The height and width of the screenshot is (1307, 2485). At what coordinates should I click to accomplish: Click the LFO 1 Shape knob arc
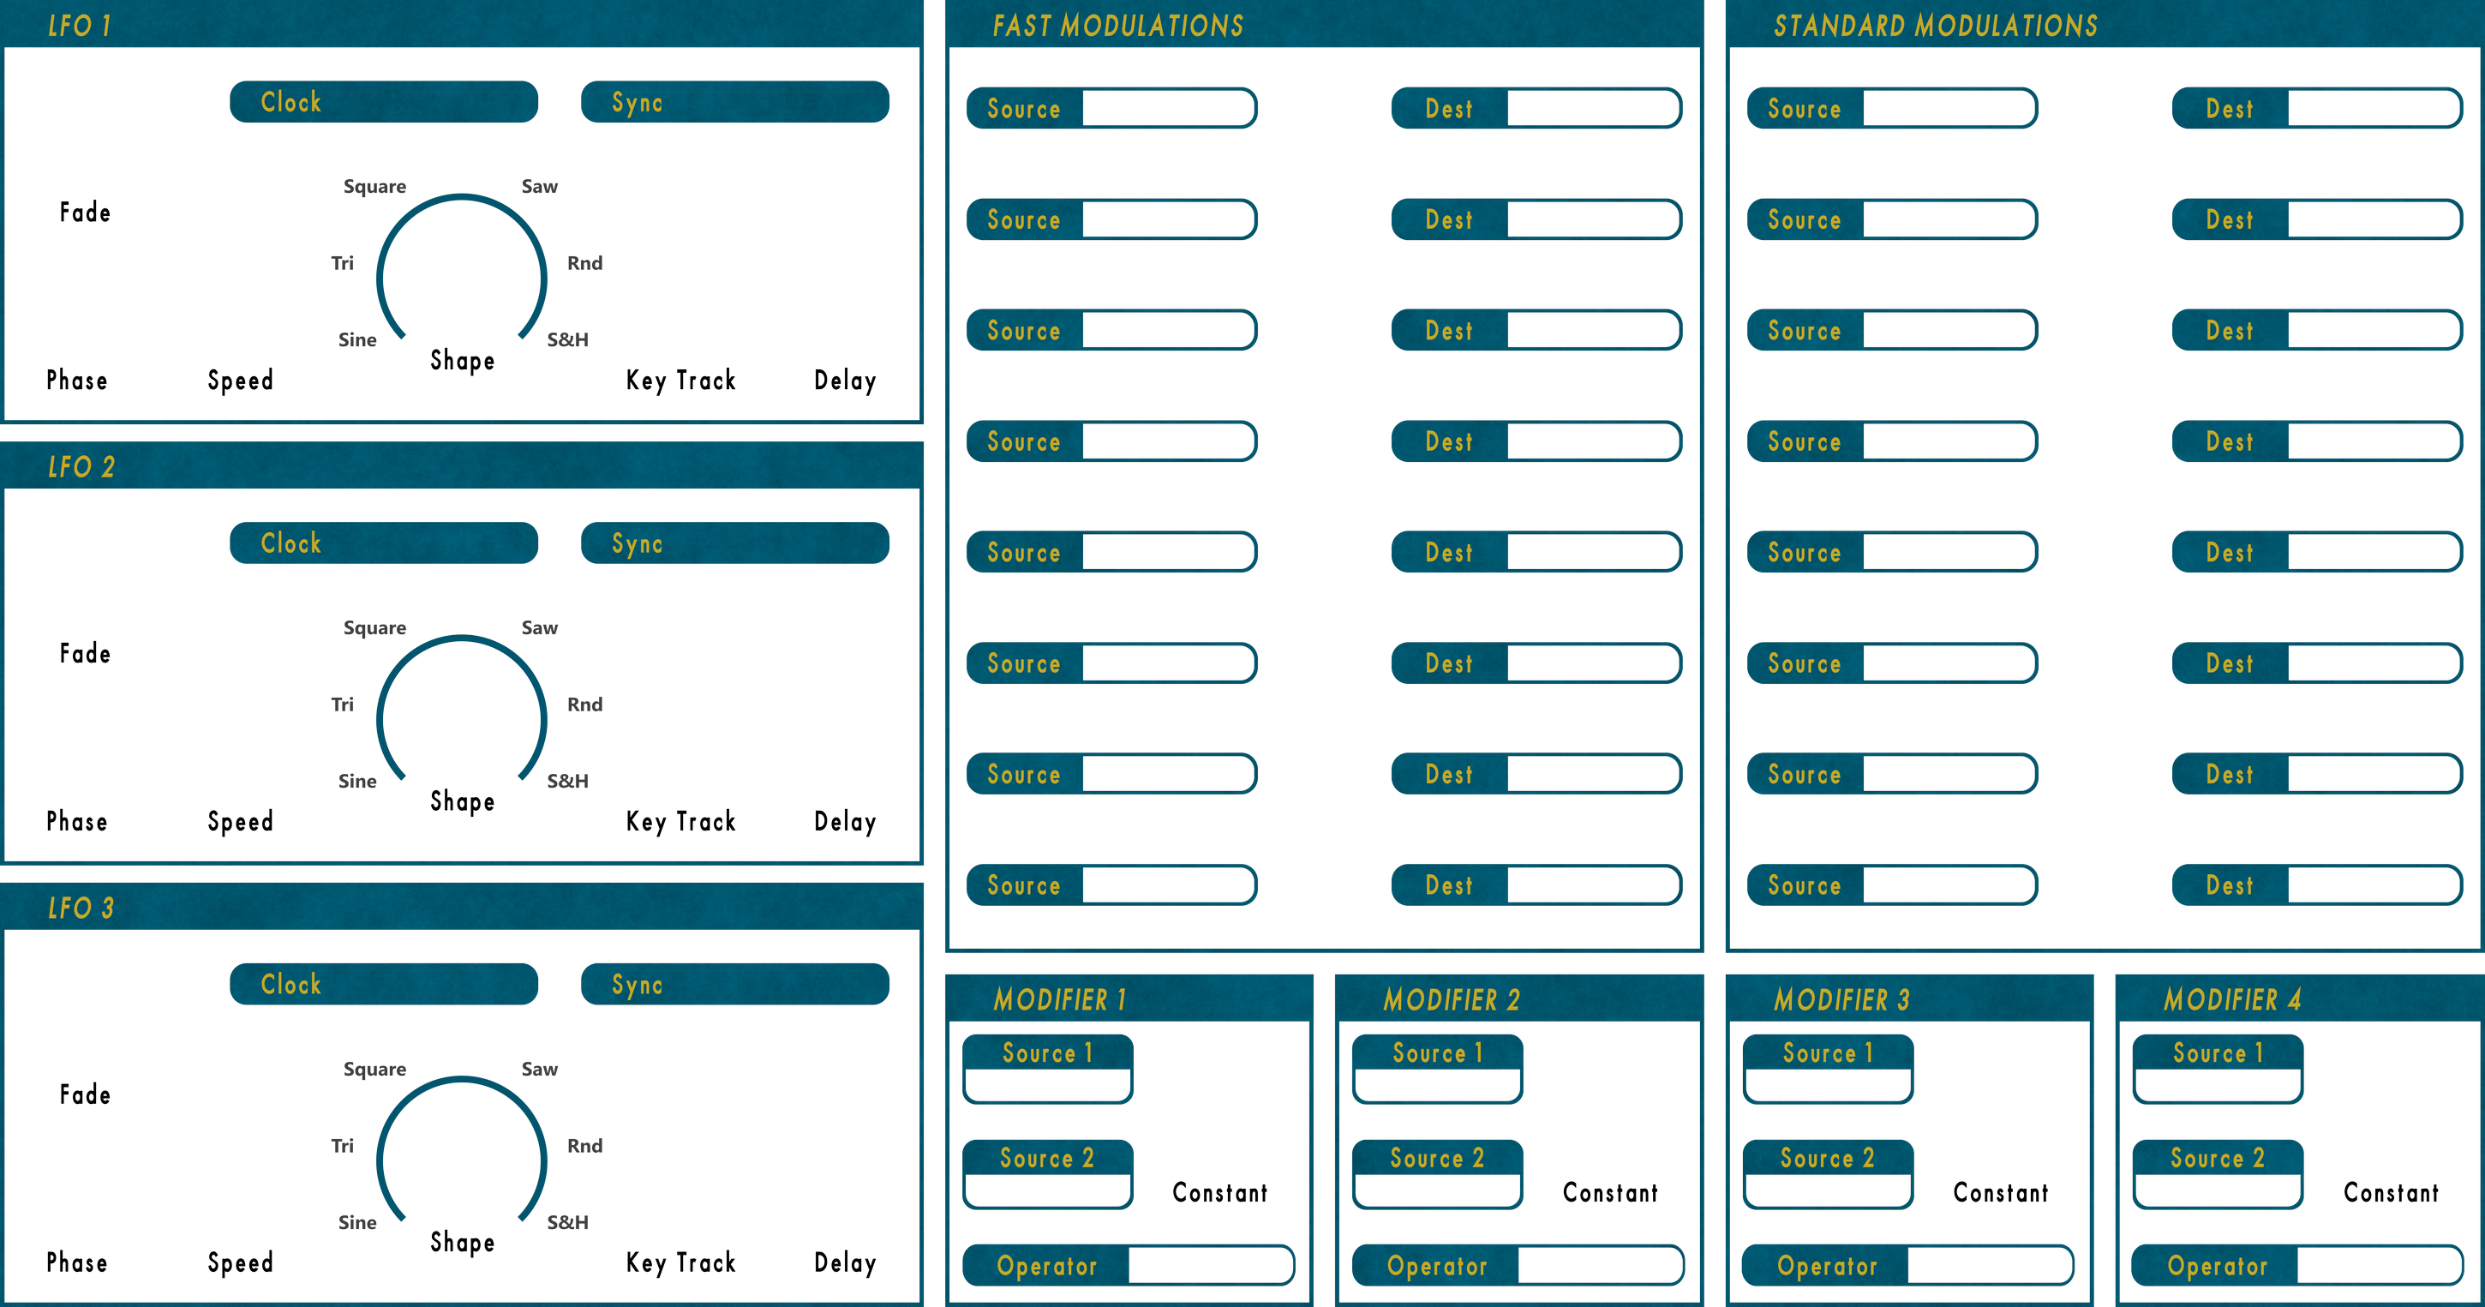click(461, 267)
